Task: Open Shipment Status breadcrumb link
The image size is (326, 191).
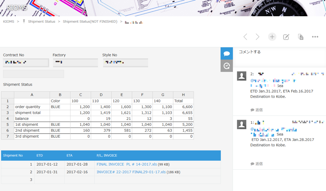Action: 42,22
